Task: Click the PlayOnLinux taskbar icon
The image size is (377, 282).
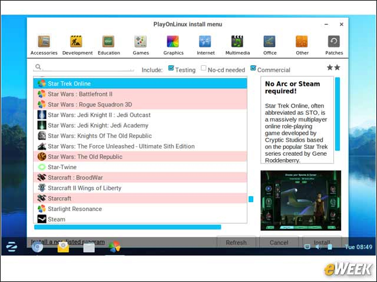Action: [114, 247]
